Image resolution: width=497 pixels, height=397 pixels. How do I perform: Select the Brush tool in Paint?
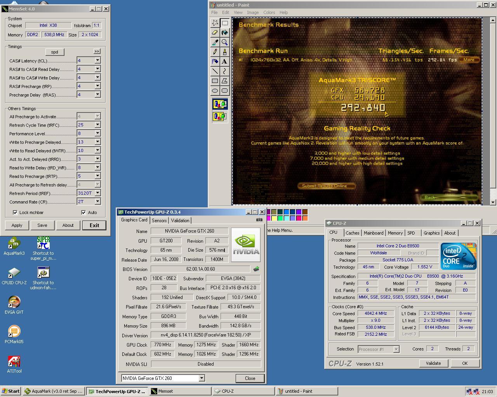coord(224,52)
